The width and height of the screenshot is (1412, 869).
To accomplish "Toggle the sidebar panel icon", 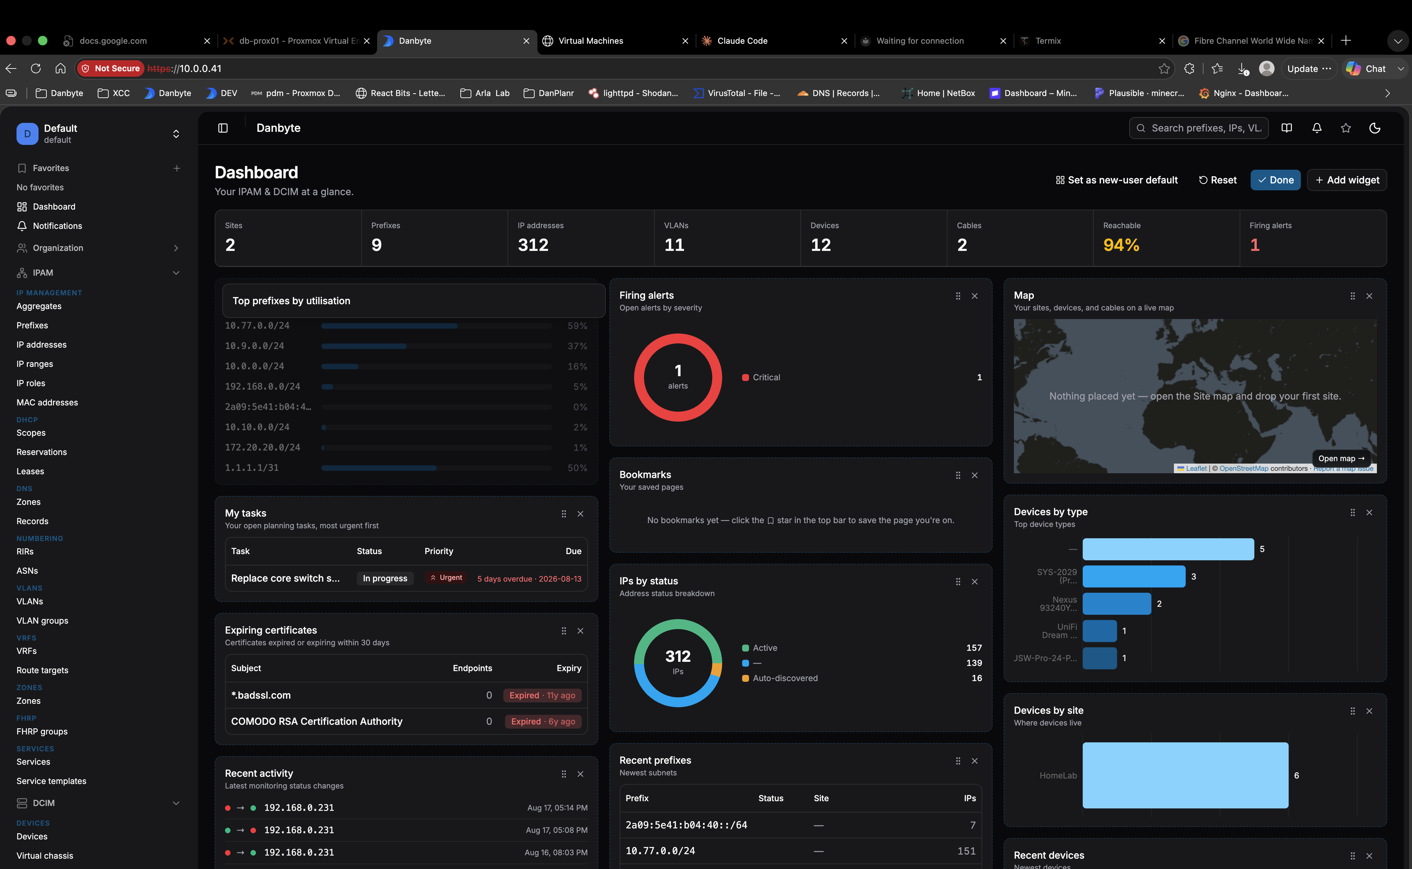I will click(223, 128).
